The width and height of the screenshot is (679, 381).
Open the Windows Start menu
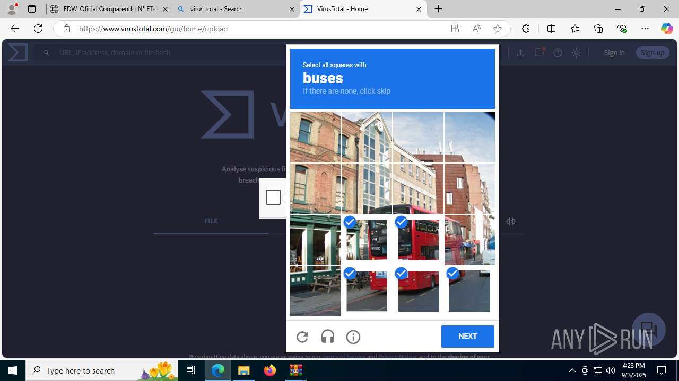point(13,370)
